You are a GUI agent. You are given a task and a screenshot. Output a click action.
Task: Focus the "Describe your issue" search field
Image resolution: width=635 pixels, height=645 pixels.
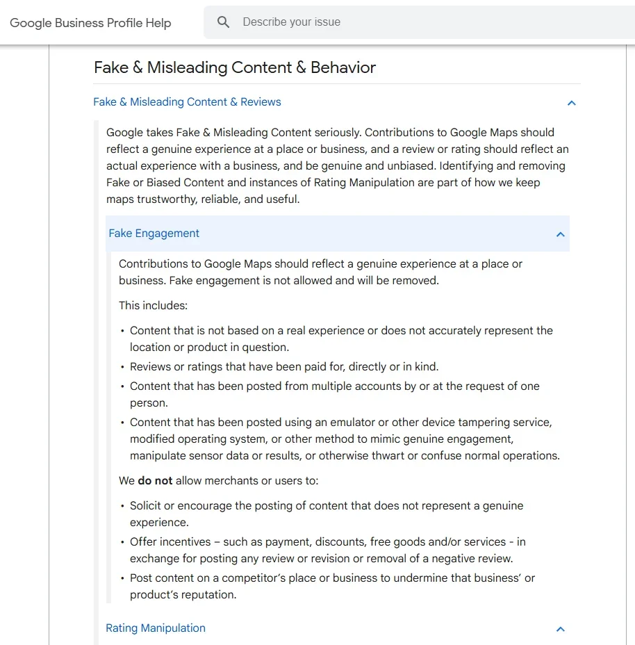[417, 22]
